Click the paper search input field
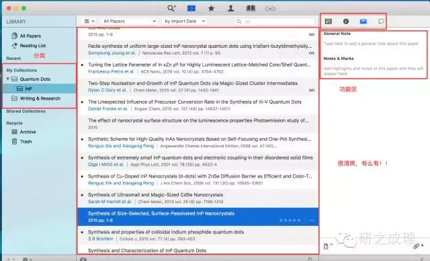This screenshot has height=261, width=430. 275,22
